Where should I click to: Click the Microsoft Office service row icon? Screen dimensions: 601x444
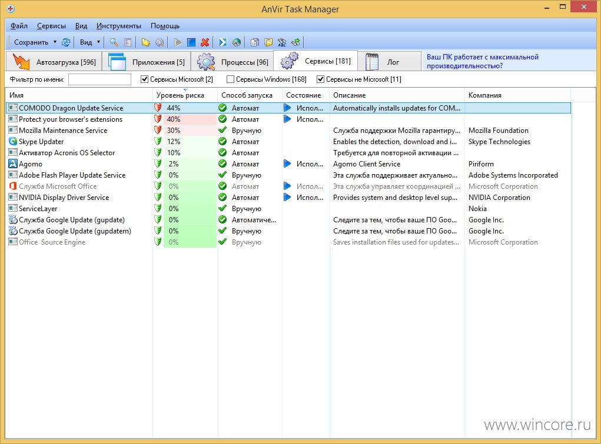pyautogui.click(x=12, y=186)
